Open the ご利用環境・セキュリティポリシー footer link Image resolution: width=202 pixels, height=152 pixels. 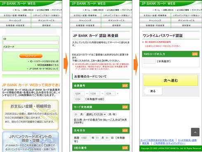169,143
